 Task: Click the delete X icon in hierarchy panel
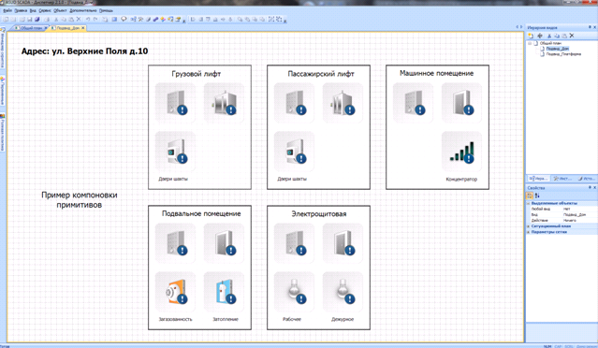click(x=572, y=36)
